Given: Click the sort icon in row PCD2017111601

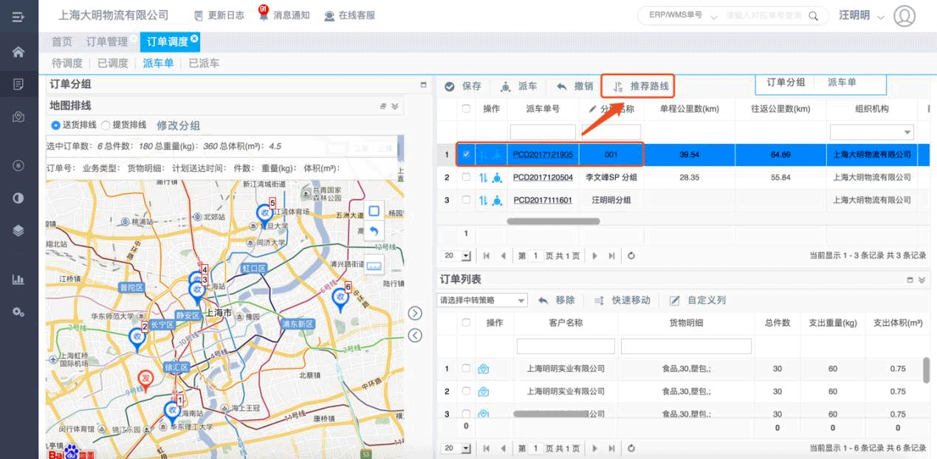Looking at the screenshot, I should pyautogui.click(x=484, y=200).
